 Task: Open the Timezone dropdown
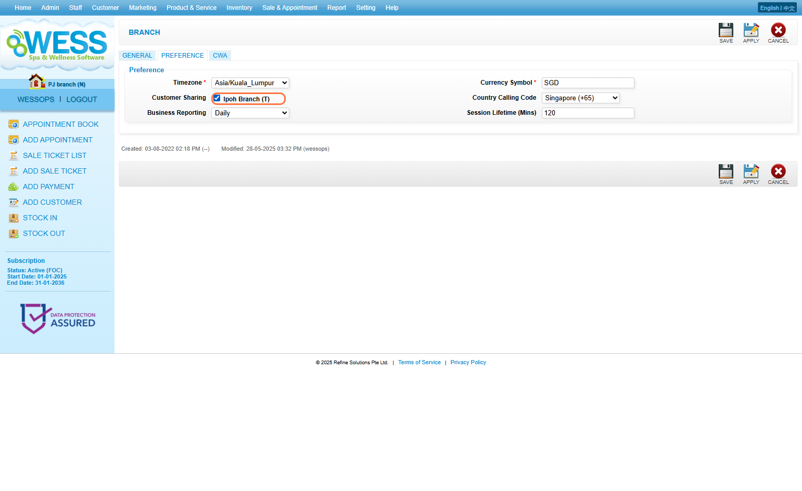coord(250,83)
